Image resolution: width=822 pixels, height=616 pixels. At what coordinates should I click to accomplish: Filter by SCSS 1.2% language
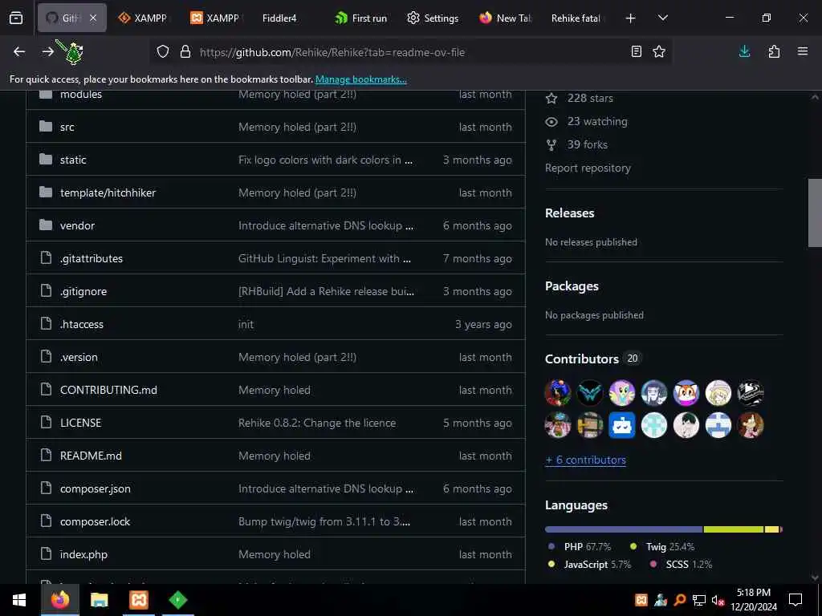click(x=681, y=565)
